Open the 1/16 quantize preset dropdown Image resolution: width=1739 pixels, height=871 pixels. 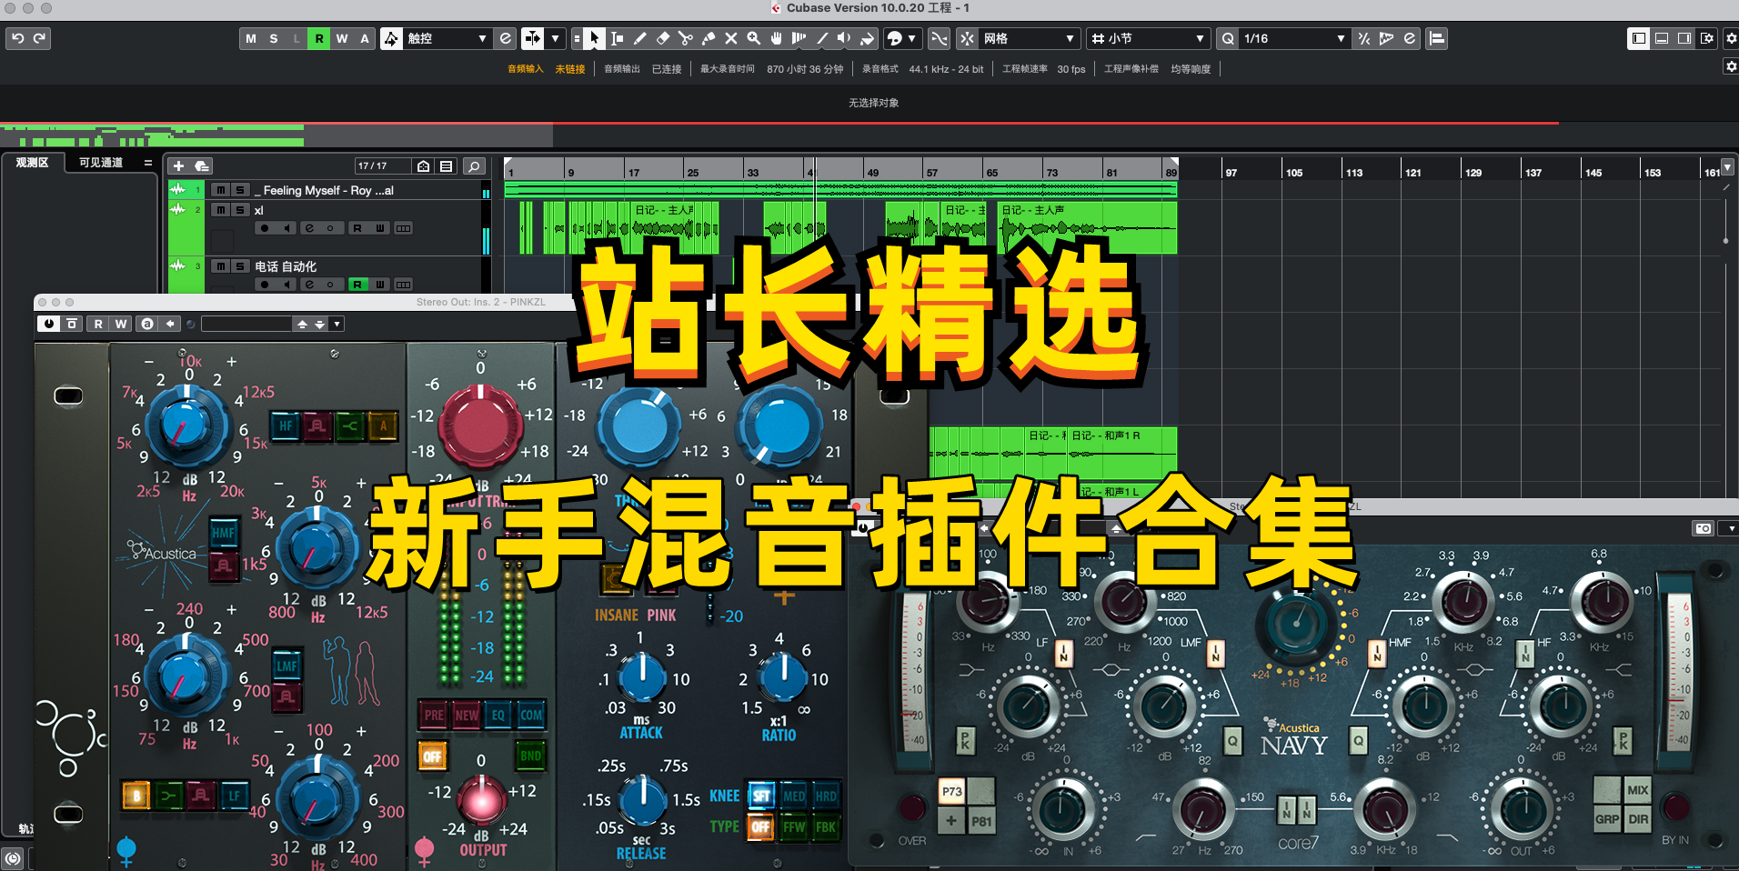pos(1293,38)
